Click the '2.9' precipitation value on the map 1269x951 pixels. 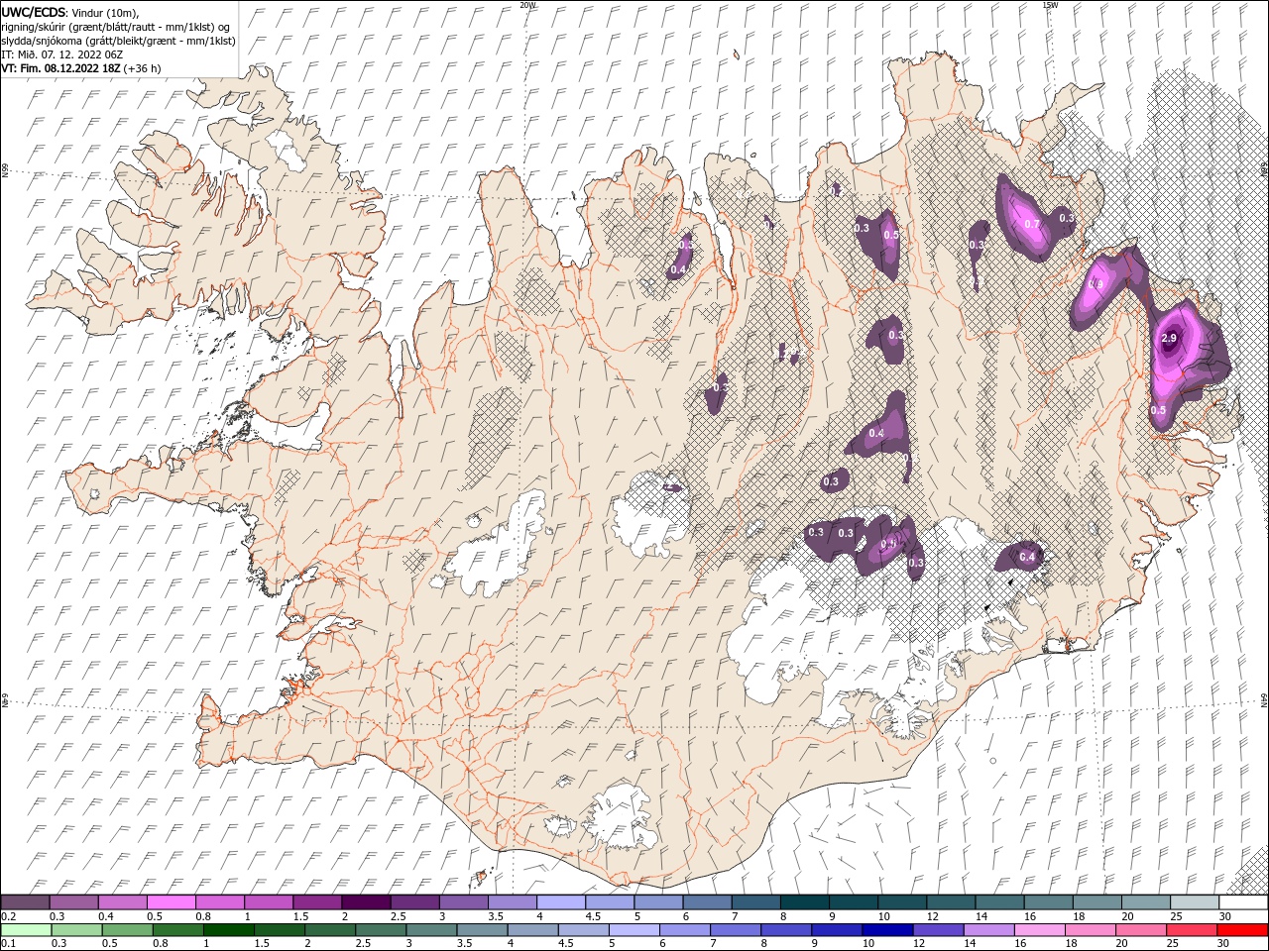[x=1168, y=339]
